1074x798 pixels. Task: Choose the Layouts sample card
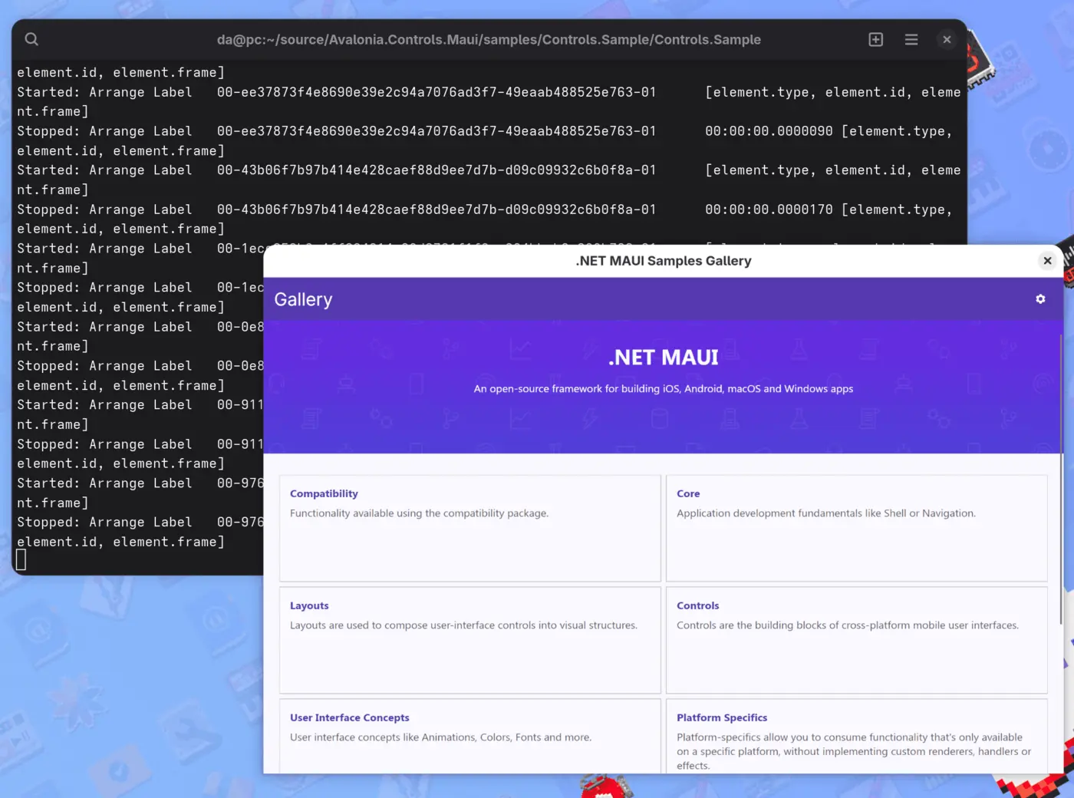click(x=469, y=640)
